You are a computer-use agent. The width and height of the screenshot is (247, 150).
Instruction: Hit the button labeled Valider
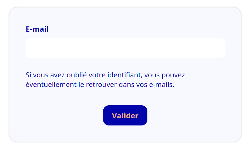pyautogui.click(x=125, y=116)
